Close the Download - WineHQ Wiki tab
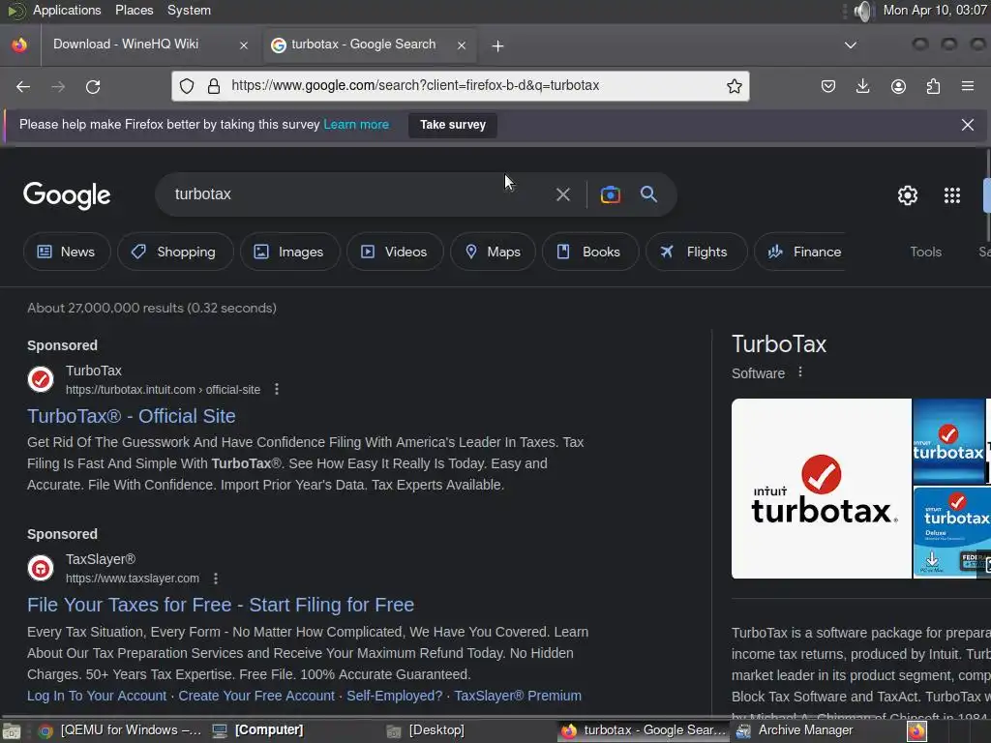This screenshot has height=743, width=991. (244, 45)
